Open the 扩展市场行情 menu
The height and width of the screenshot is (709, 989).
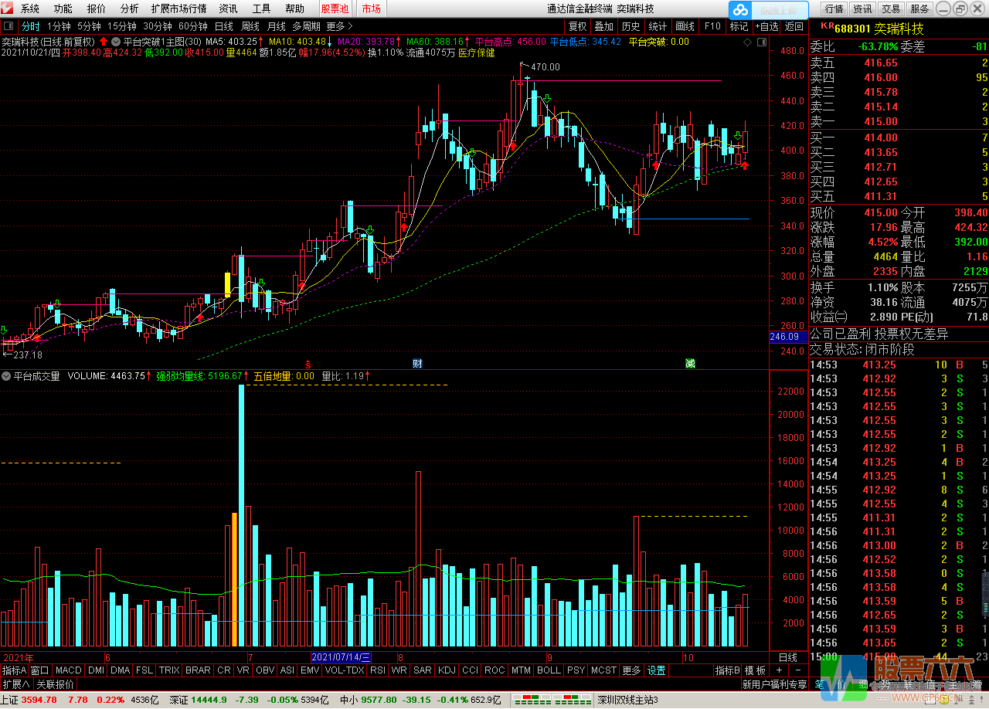pyautogui.click(x=178, y=8)
